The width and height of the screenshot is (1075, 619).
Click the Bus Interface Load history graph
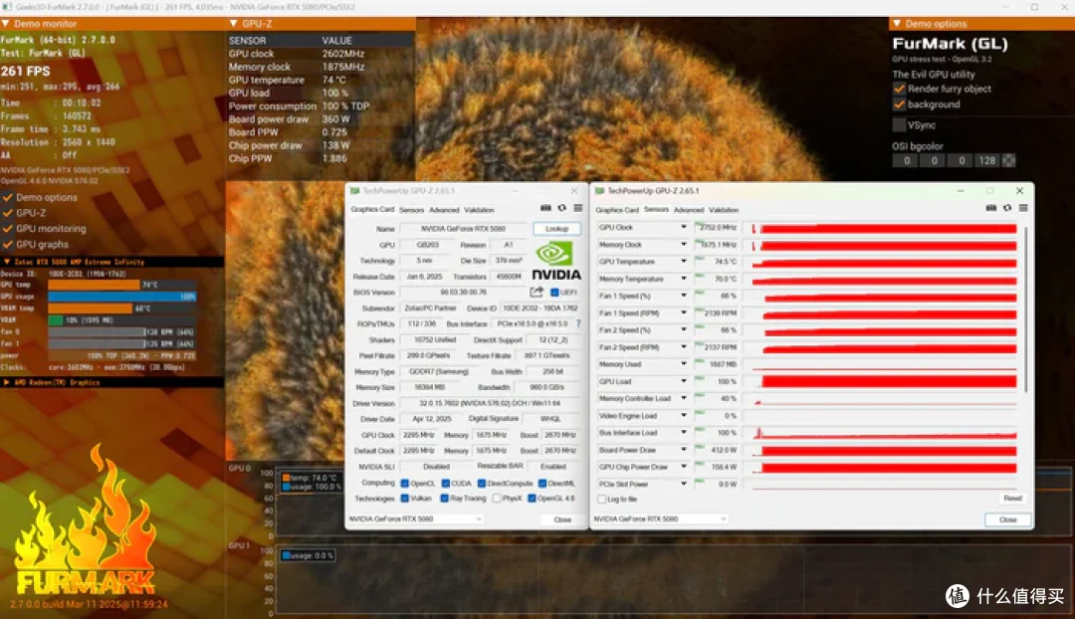(885, 433)
